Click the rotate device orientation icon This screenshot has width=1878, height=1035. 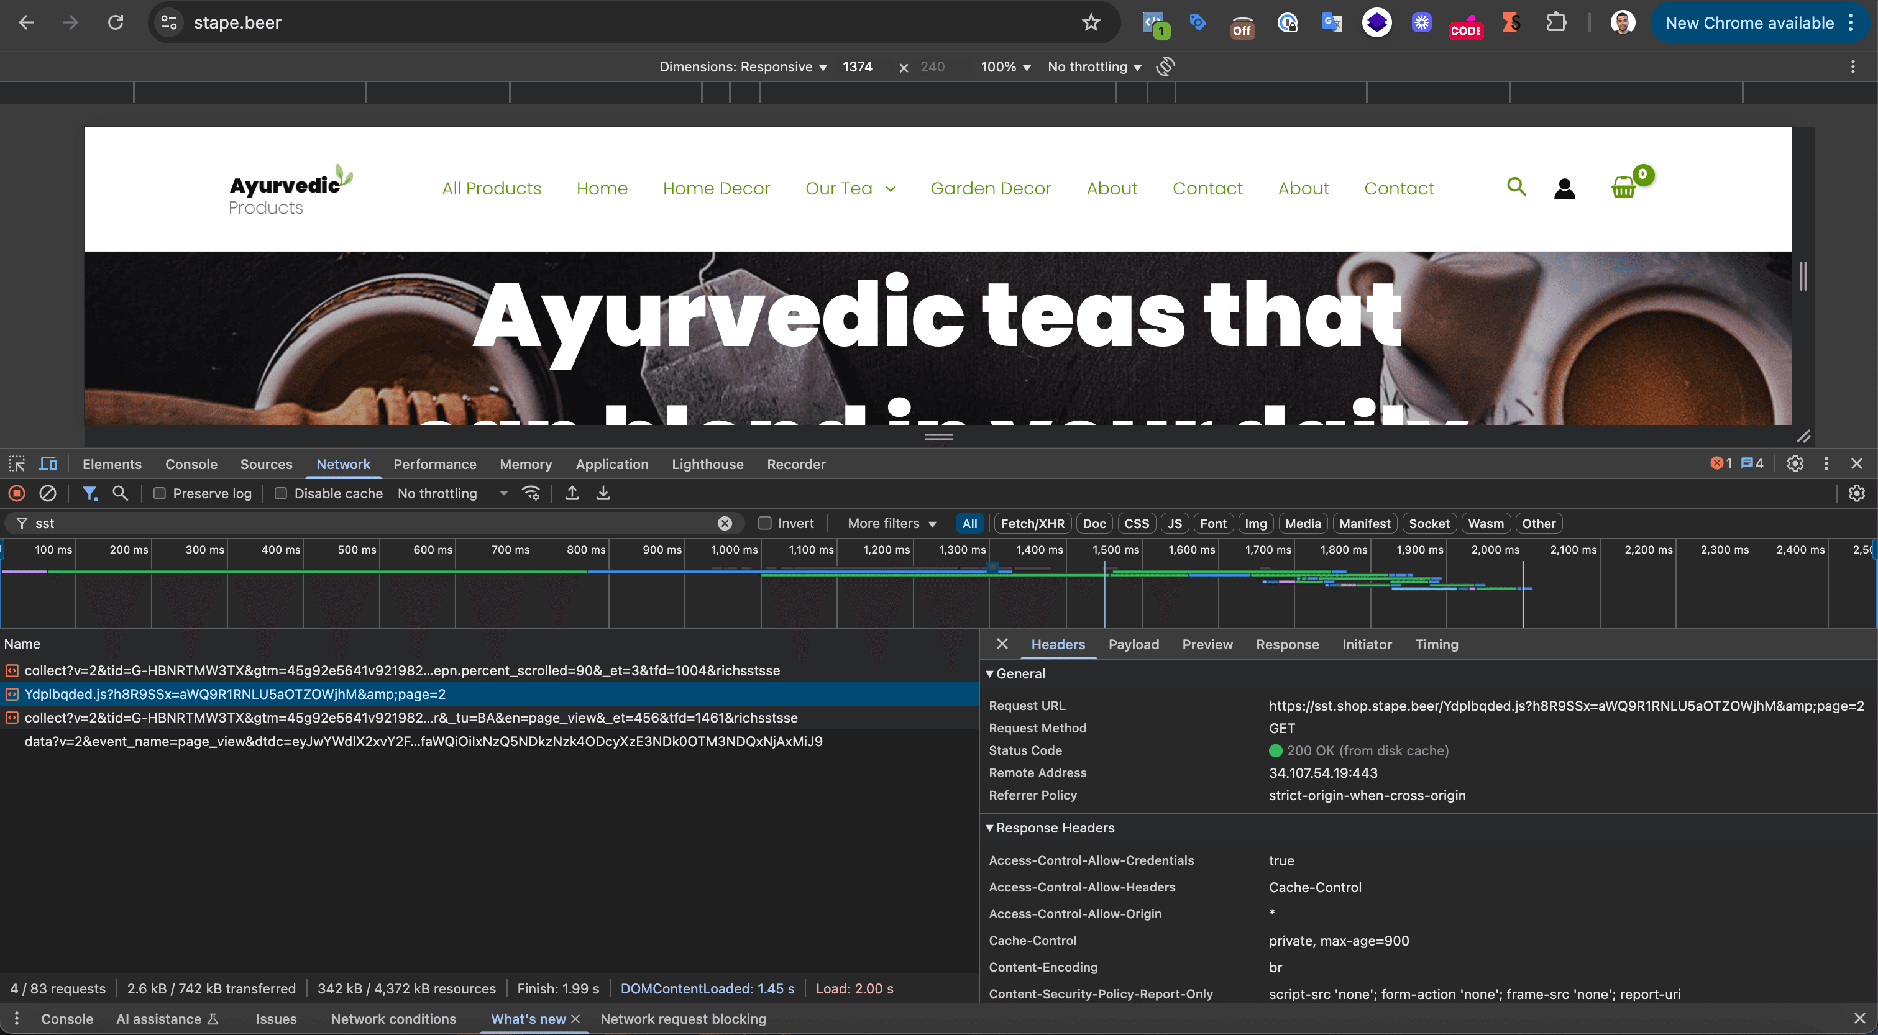coord(1166,66)
